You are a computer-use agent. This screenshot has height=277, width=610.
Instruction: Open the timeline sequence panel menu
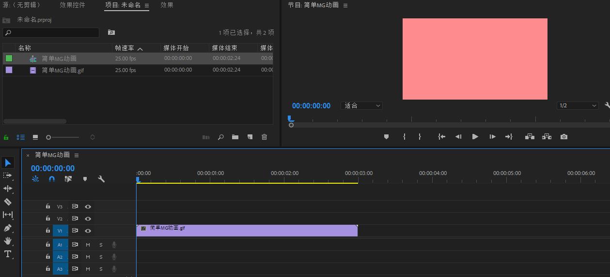pos(77,155)
